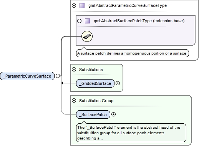This screenshot has height=146, width=199.
Task: Select the _GriddedSurface element node
Action: coord(95,83)
